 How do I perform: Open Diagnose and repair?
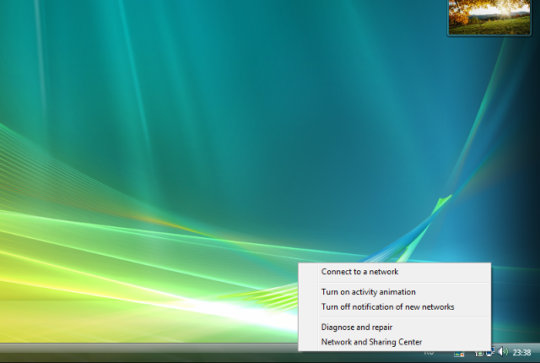pyautogui.click(x=394, y=328)
